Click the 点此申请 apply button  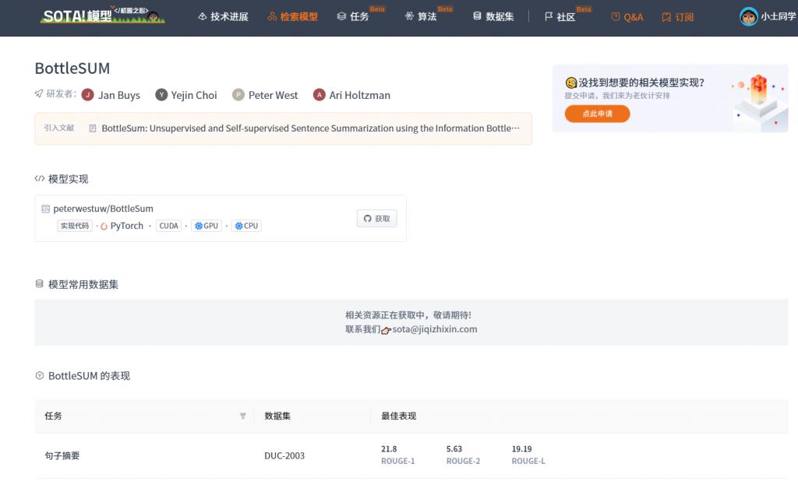(x=597, y=114)
